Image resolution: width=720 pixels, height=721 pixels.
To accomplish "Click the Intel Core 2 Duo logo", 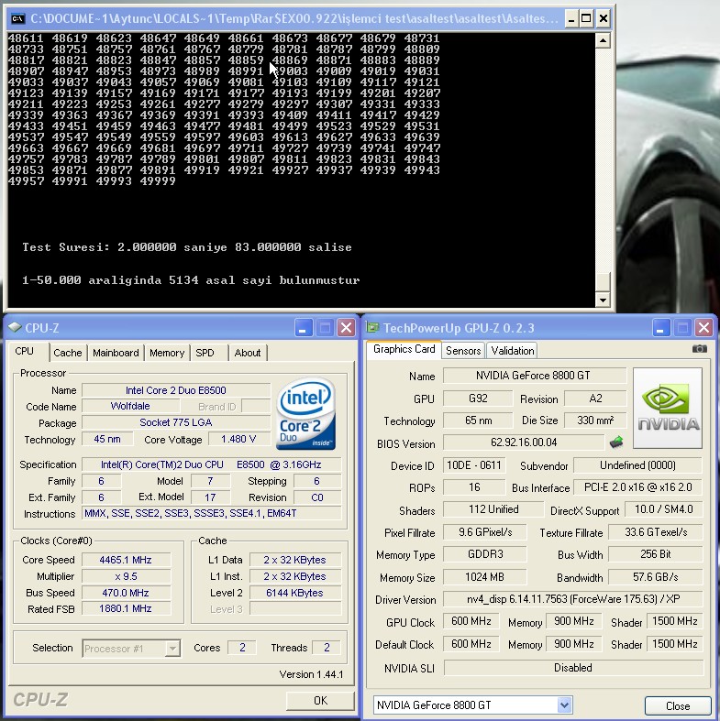I will (305, 413).
